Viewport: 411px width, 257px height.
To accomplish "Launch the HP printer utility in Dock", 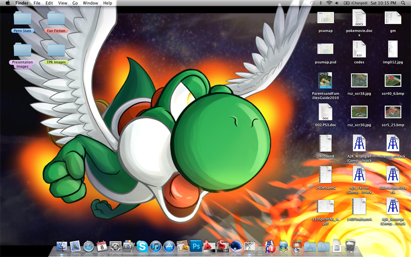I will [x=128, y=246].
